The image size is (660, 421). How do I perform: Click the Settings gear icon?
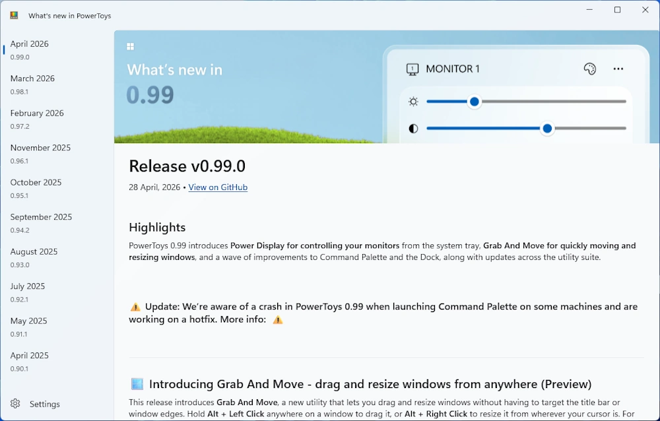coord(15,404)
